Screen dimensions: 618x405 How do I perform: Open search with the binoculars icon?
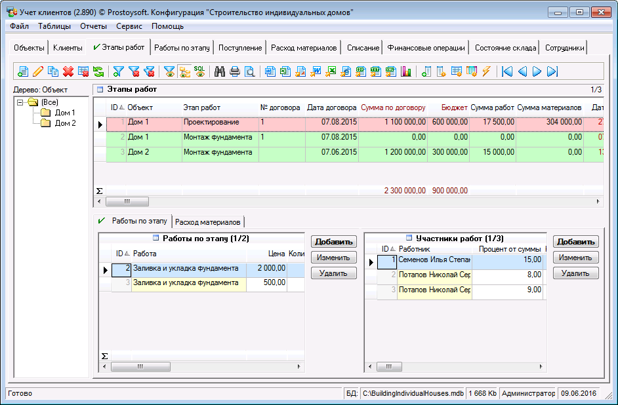pos(220,71)
